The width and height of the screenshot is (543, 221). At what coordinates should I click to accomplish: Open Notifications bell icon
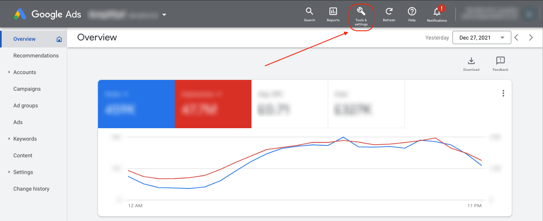[437, 11]
